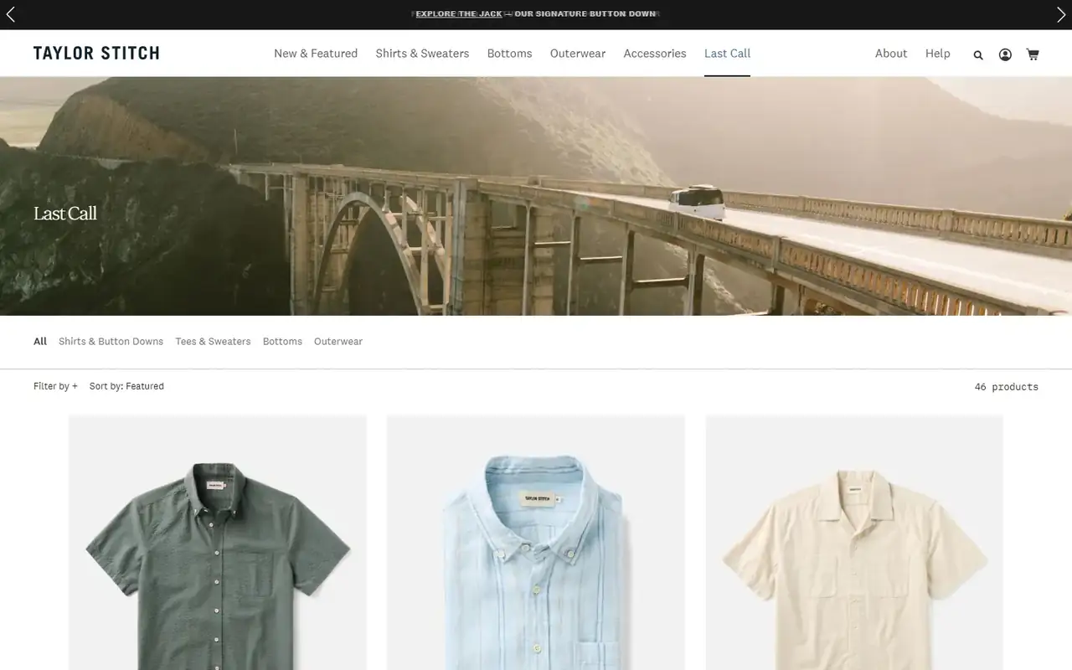The height and width of the screenshot is (670, 1072).
Task: Go to Taylor Stitch home logo
Action: click(96, 54)
